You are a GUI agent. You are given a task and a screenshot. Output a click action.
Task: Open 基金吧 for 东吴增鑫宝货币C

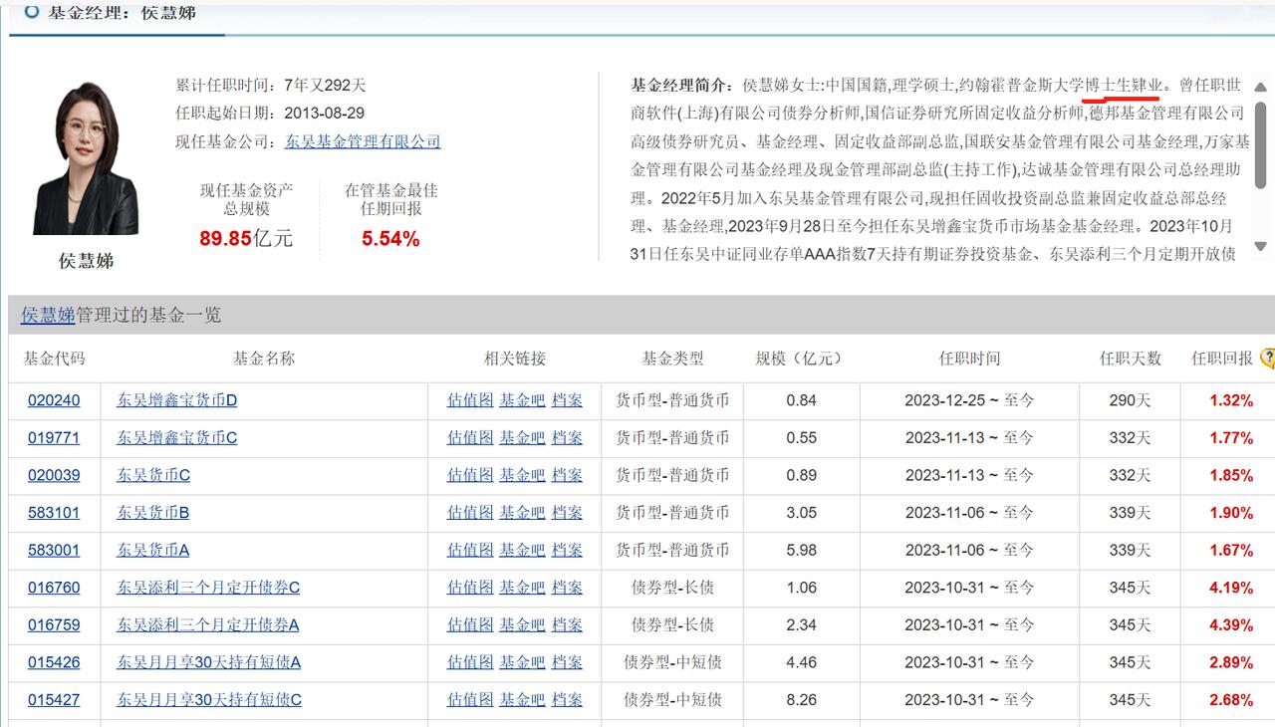coord(523,437)
